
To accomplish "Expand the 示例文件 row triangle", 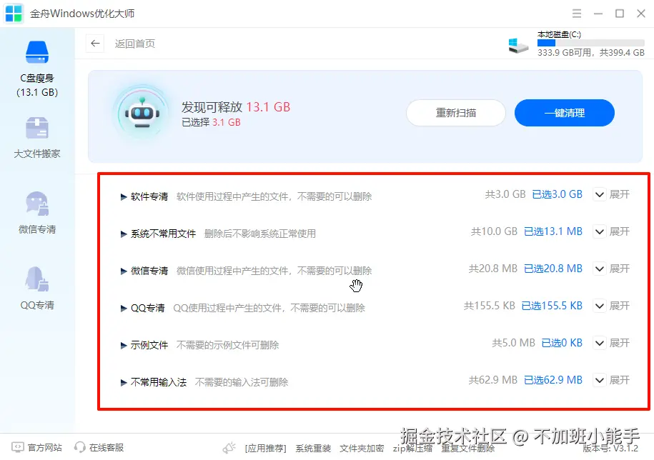I will 124,345.
